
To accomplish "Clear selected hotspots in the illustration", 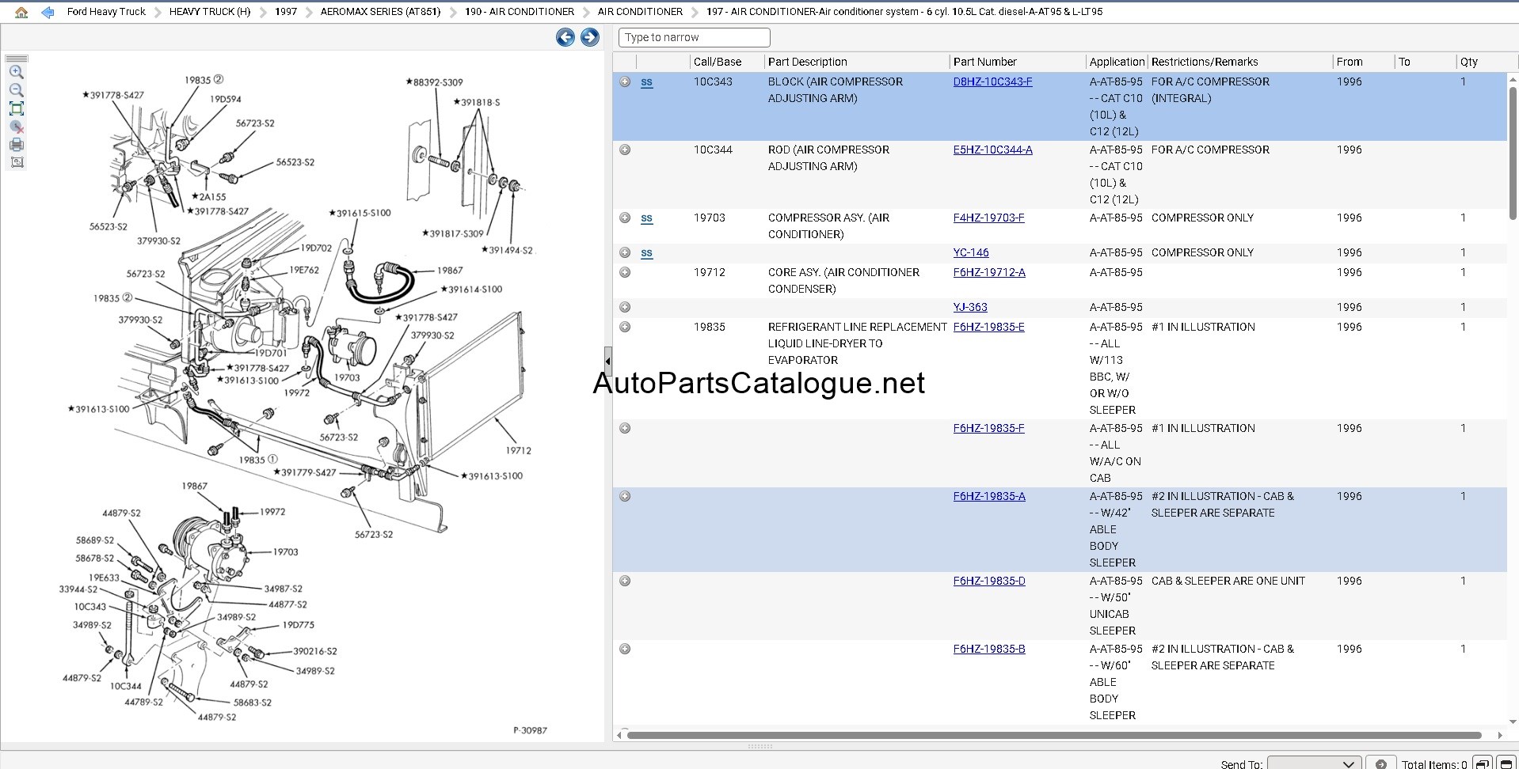I will pyautogui.click(x=17, y=127).
